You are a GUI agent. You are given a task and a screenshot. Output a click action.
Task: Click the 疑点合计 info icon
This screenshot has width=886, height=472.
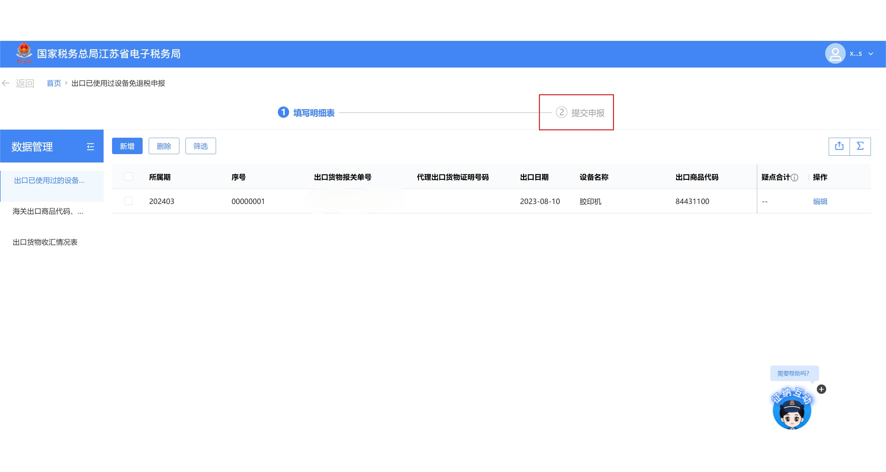point(795,177)
